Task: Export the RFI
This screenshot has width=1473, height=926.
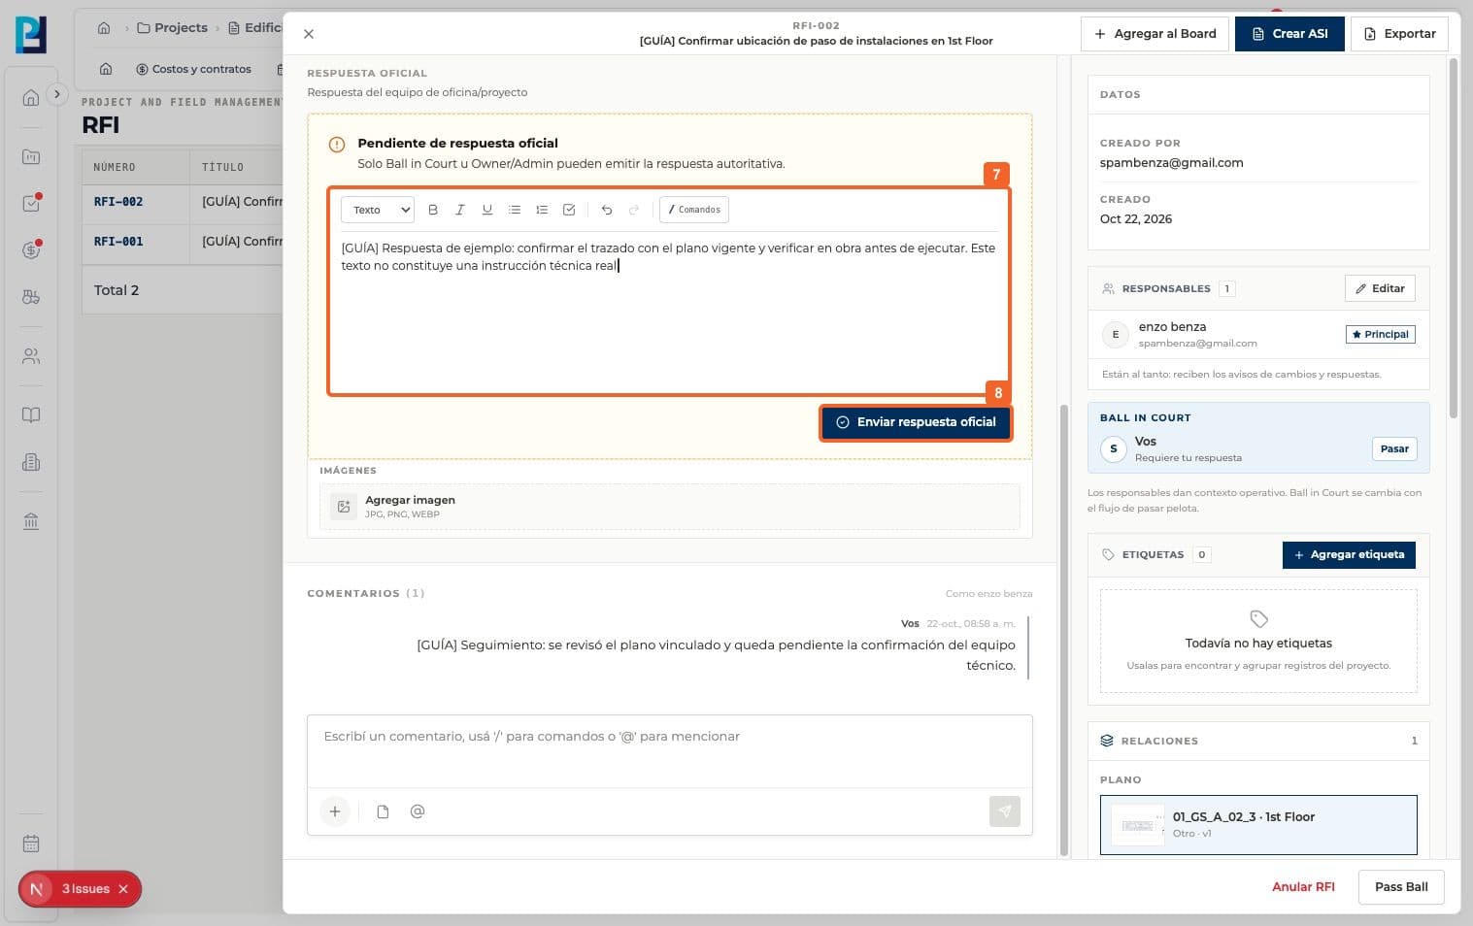Action: click(1399, 34)
